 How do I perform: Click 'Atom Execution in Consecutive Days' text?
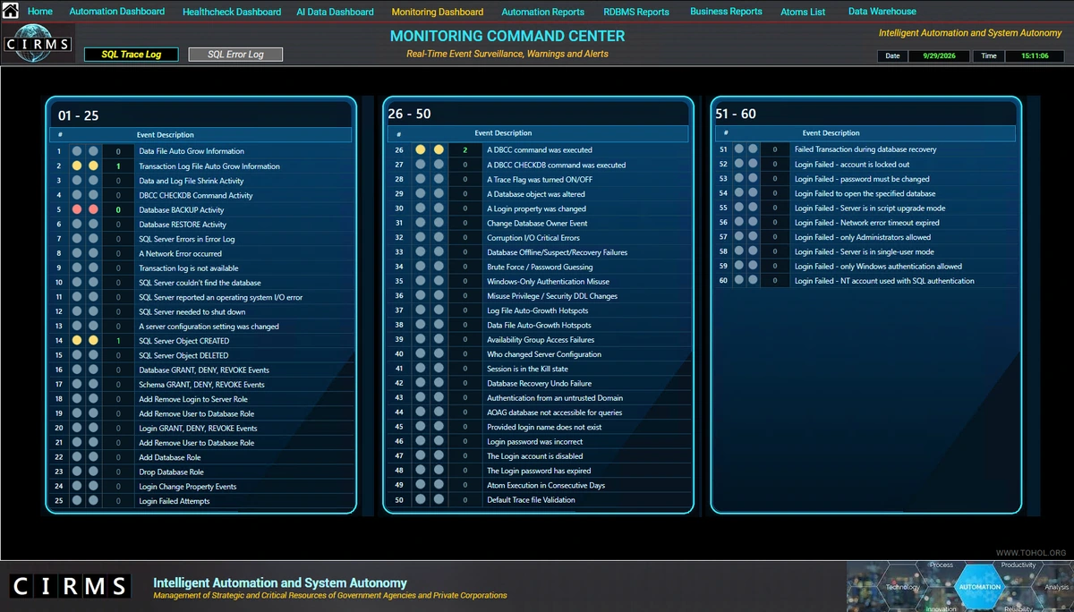point(546,486)
